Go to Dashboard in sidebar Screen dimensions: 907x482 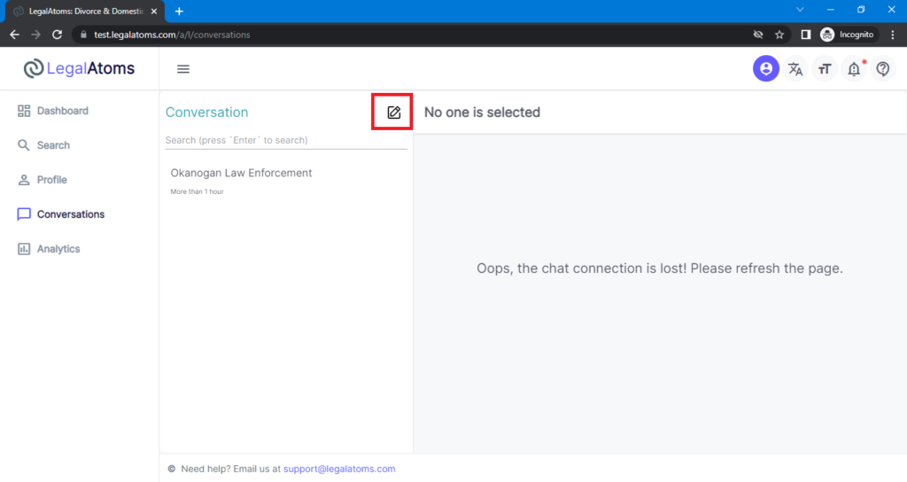pos(52,111)
